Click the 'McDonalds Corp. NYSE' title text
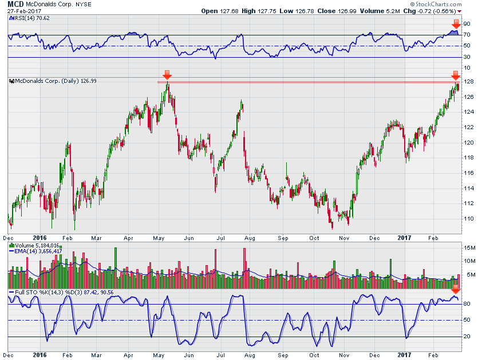 click(x=58, y=5)
